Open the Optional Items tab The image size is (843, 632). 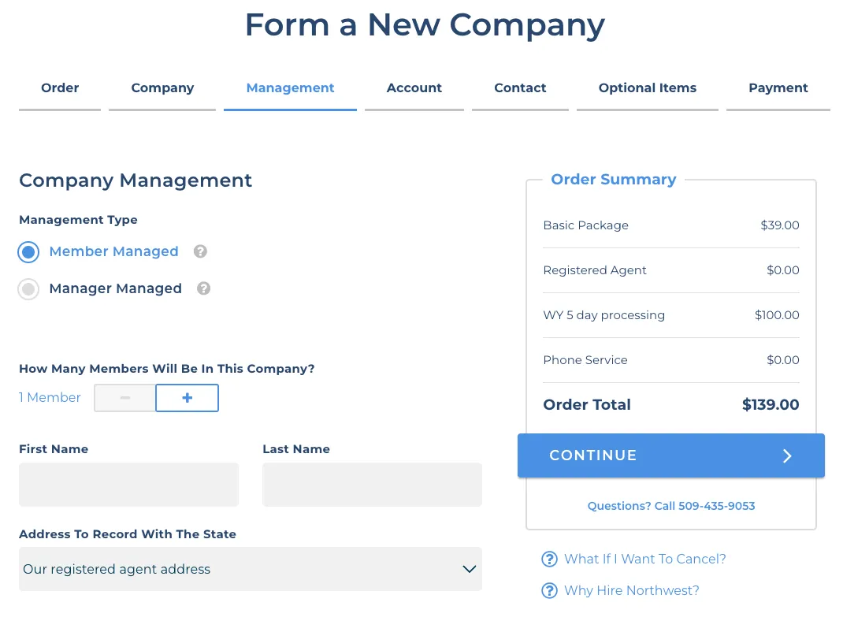click(647, 87)
